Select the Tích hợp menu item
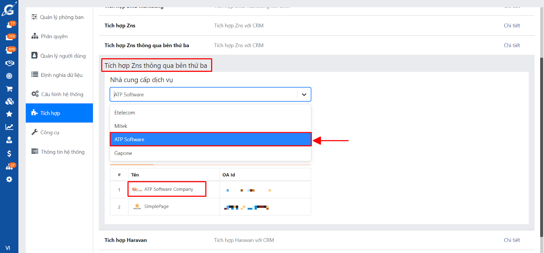This screenshot has width=544, height=253. point(59,113)
